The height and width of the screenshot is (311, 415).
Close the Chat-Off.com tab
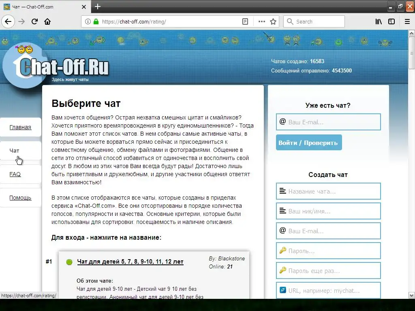pos(84,7)
